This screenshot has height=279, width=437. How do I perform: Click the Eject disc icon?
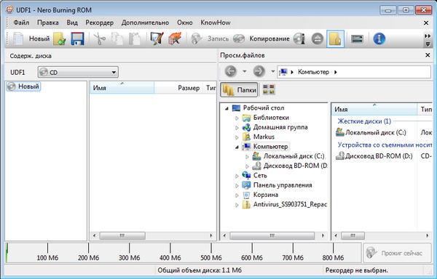[317, 39]
